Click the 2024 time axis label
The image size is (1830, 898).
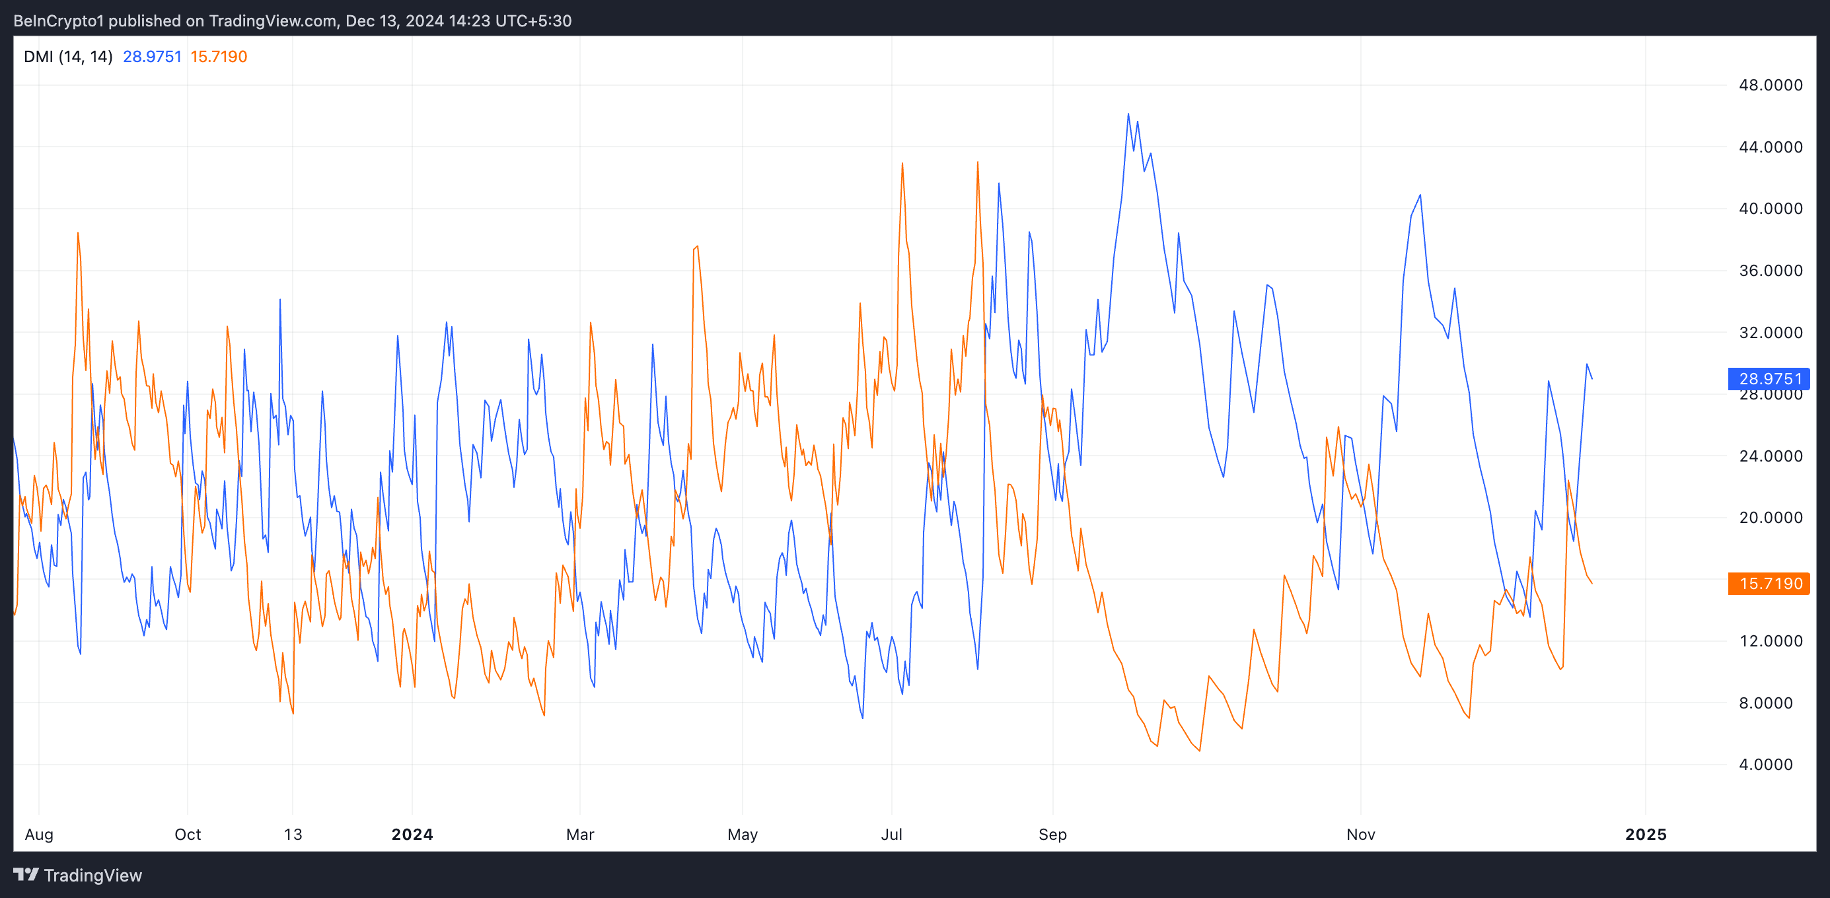(412, 834)
